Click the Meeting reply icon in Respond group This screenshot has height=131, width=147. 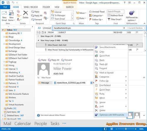[45, 13]
